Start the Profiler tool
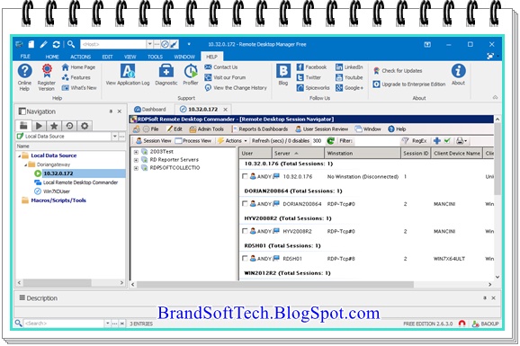 (191, 75)
